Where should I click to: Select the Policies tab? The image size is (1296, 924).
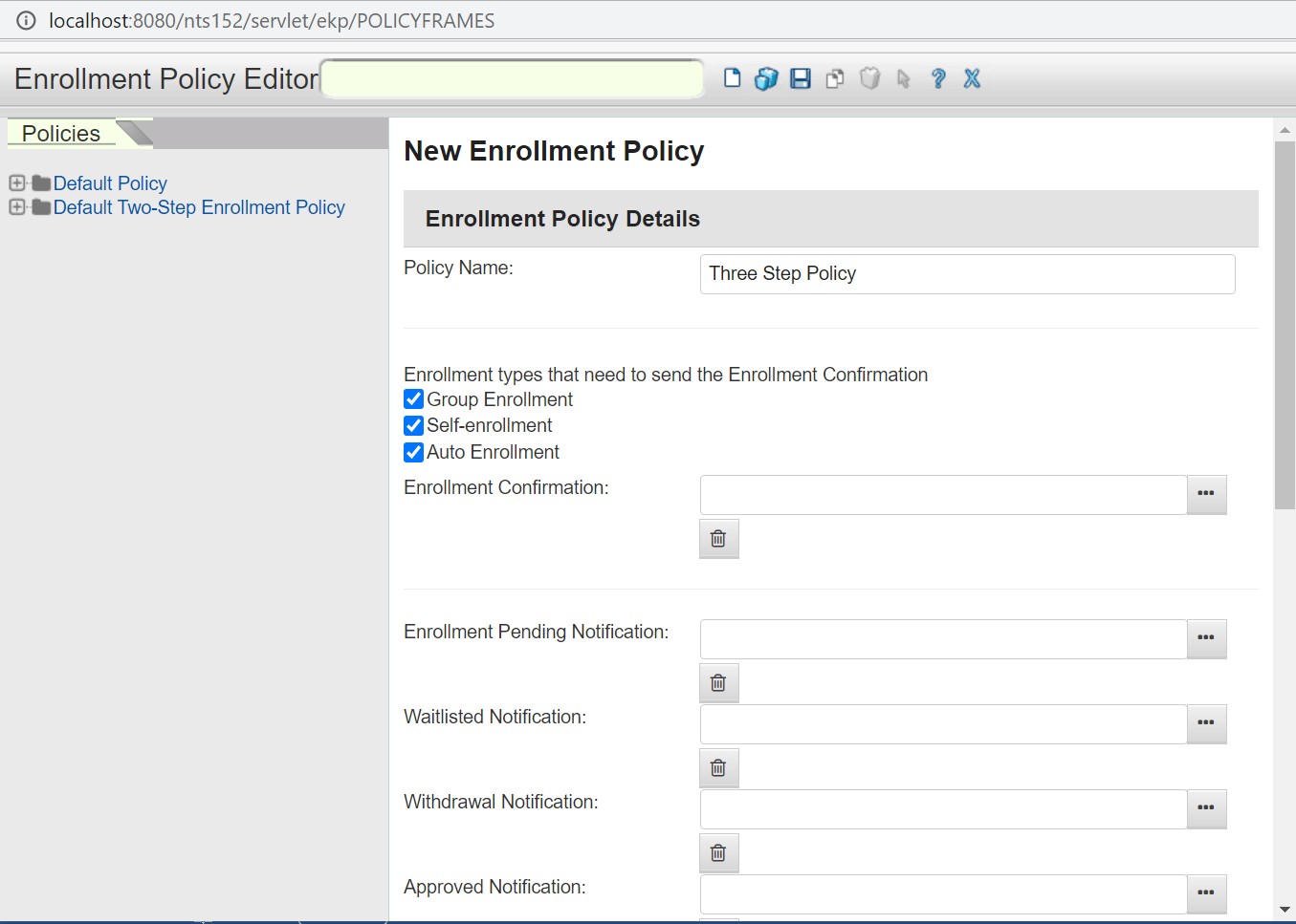click(x=61, y=134)
